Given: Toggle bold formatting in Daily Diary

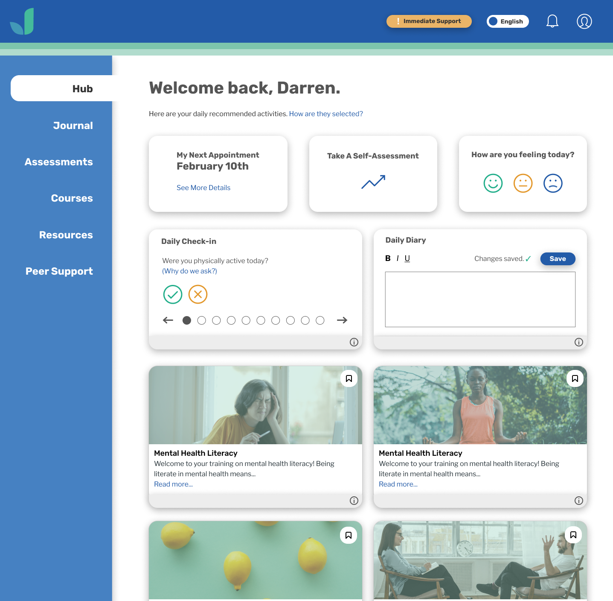Looking at the screenshot, I should (x=388, y=258).
